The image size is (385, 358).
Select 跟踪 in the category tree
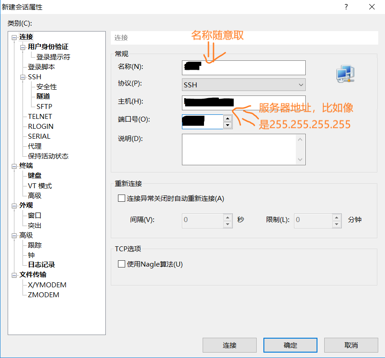[x=35, y=245]
